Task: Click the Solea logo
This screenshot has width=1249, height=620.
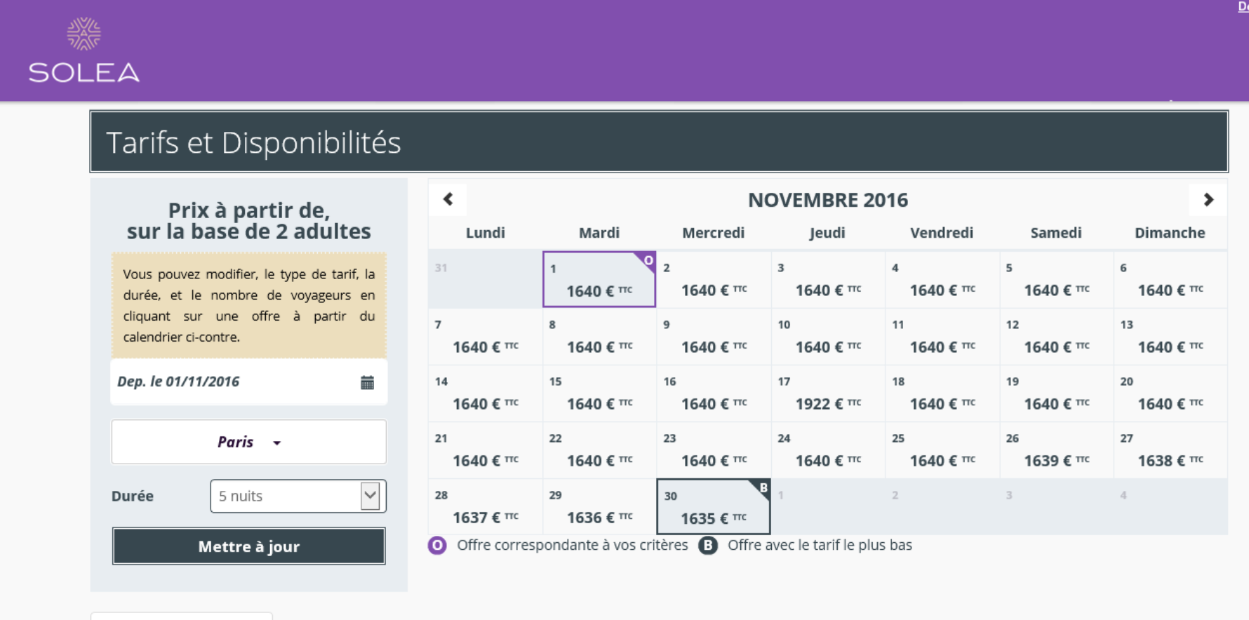Action: (84, 51)
